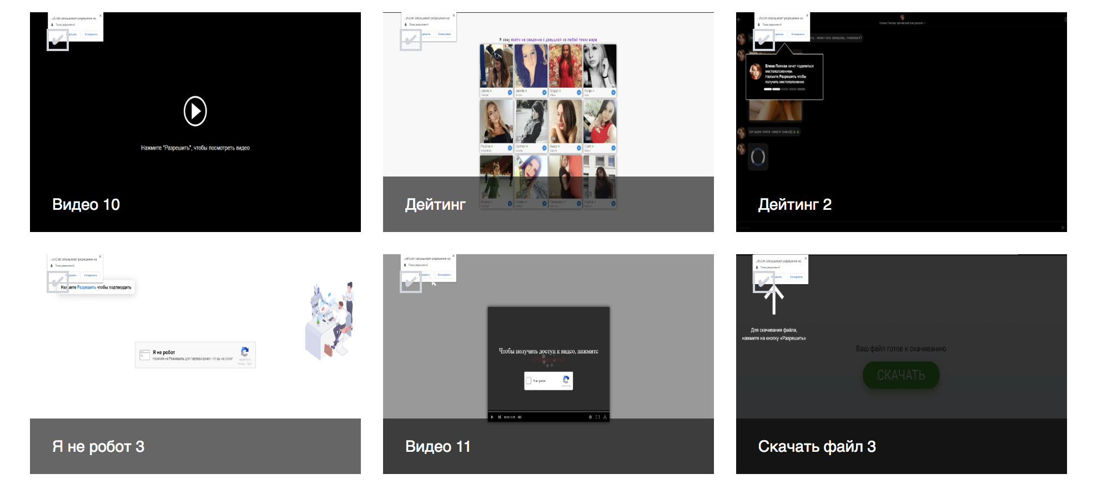
Task: Mark the checkbox on the Видео 11 card
Action: point(411,282)
